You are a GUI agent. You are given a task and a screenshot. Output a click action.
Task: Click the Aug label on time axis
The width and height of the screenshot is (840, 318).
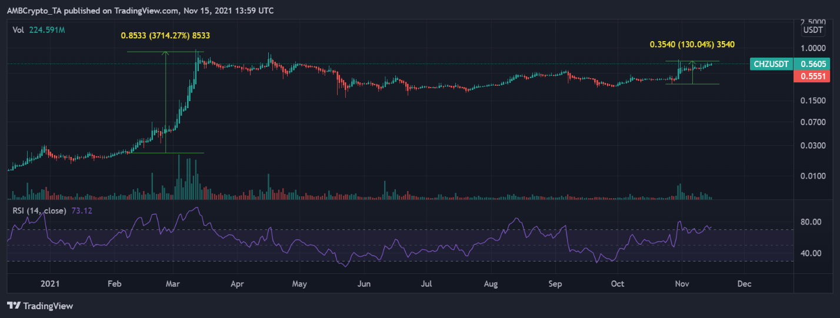[x=491, y=284]
